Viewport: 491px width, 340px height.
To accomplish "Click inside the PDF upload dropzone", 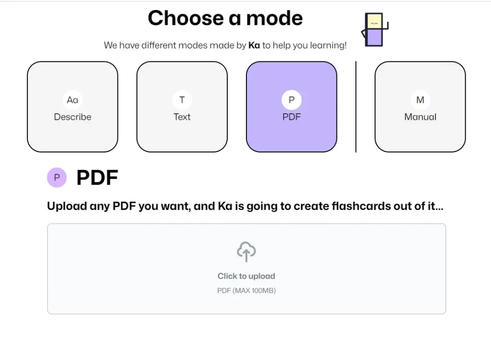I will (246, 268).
